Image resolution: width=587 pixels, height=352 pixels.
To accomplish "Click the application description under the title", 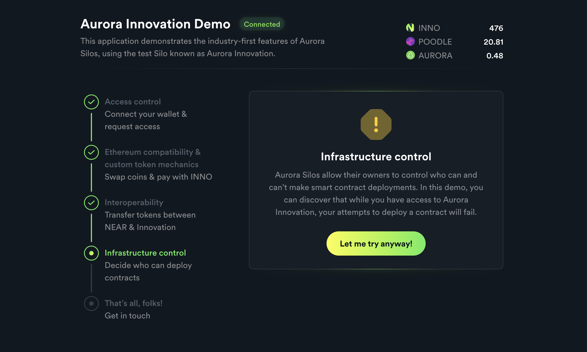I will (203, 47).
